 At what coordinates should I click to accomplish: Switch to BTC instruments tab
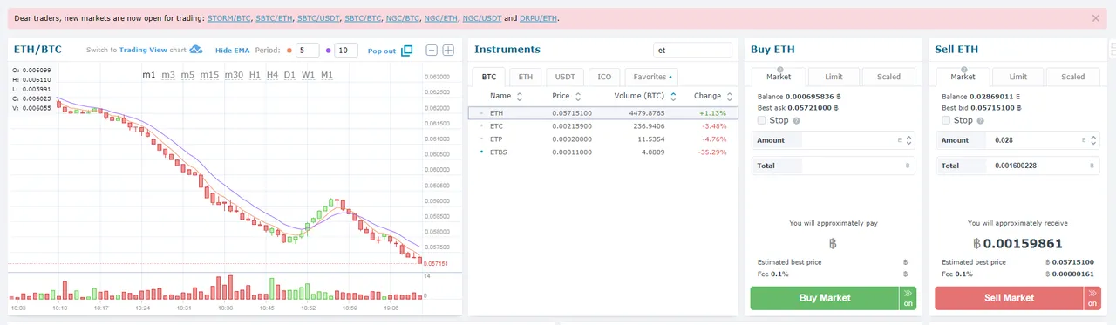coord(488,77)
